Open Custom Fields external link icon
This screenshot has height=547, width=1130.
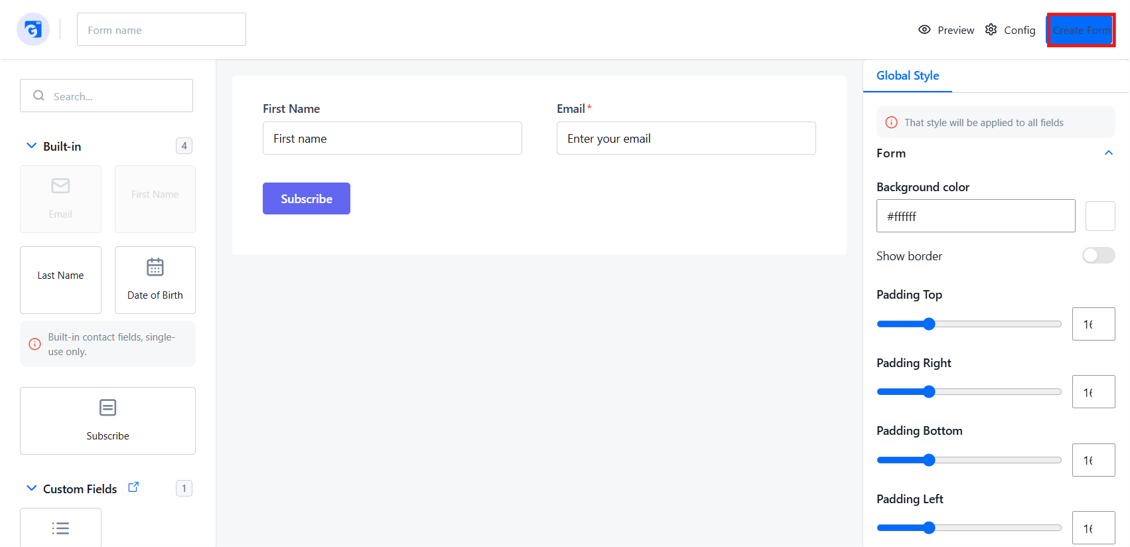tap(133, 487)
